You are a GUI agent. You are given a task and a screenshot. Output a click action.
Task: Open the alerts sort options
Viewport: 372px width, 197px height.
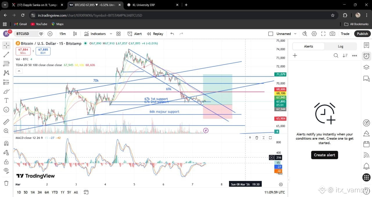coord(345,55)
